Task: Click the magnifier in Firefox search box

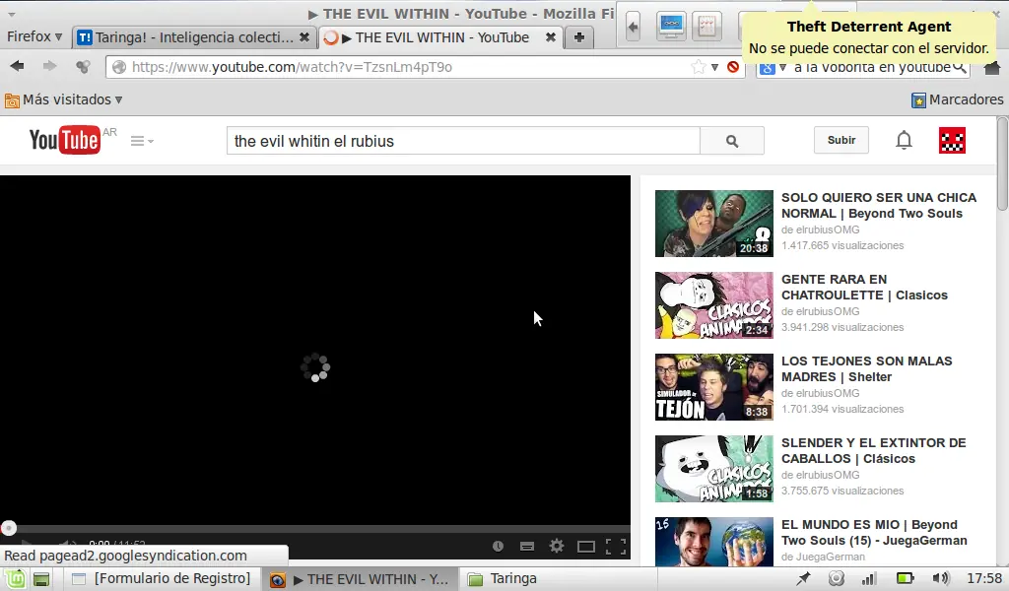Action: [x=960, y=67]
